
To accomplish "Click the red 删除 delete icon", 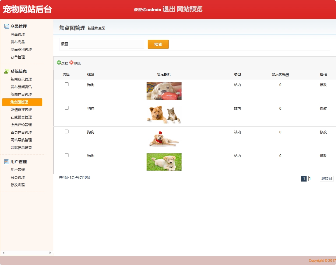I will (71, 63).
